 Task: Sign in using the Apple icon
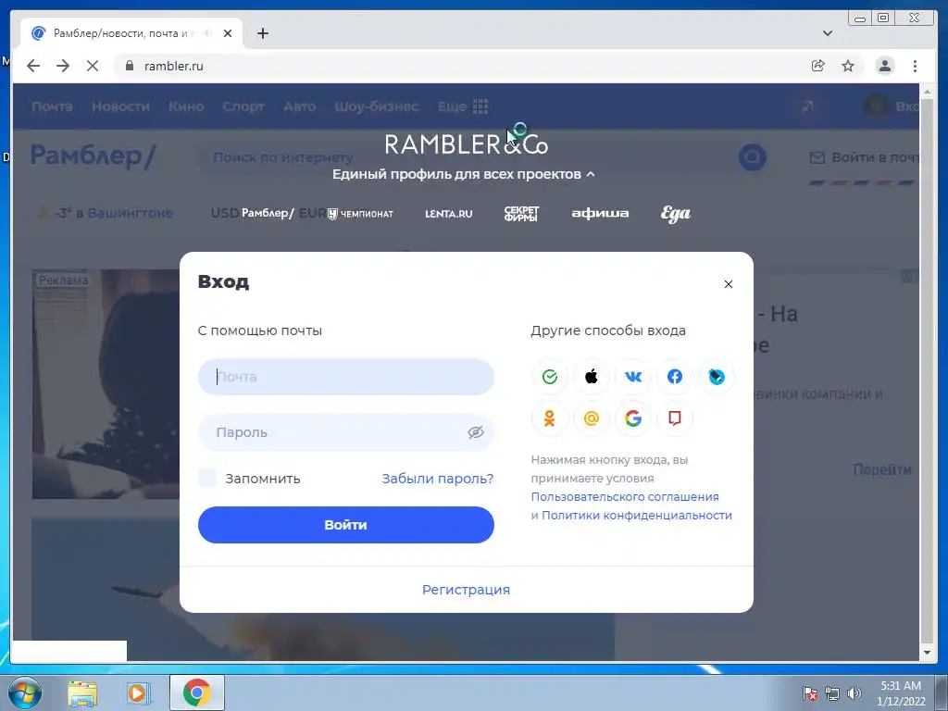click(592, 377)
